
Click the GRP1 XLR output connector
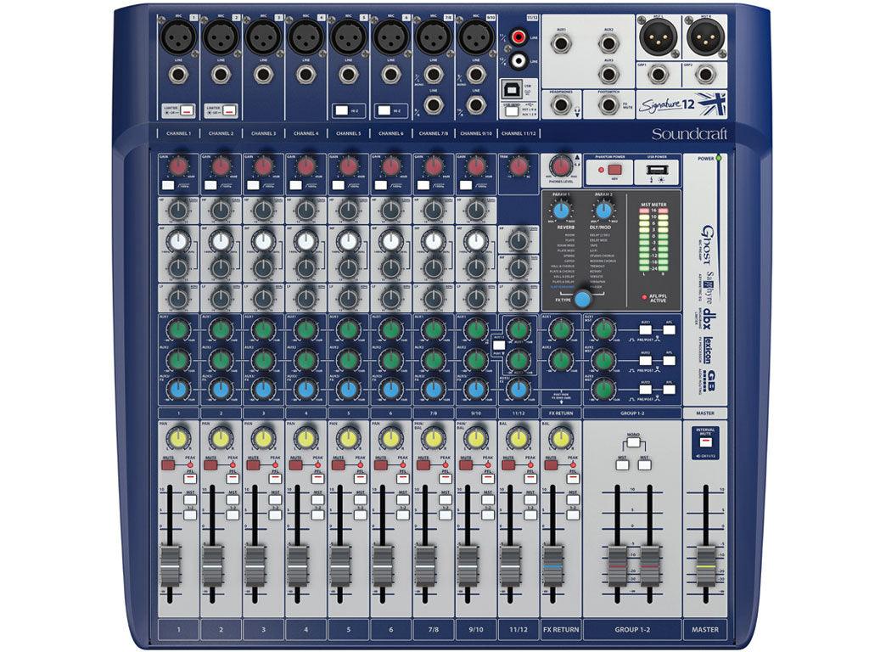[658, 75]
